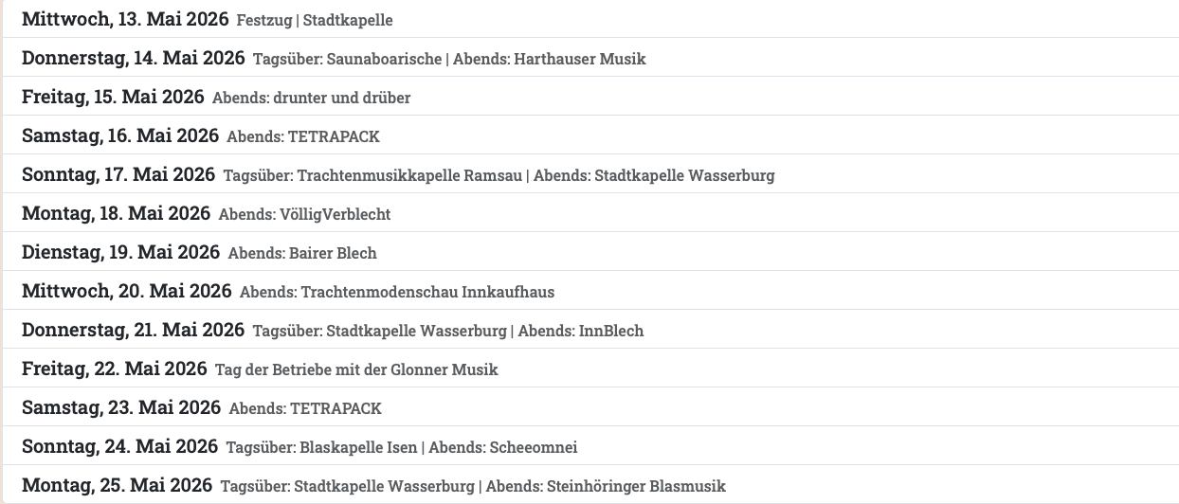
Task: Click the "Abends: drunter und drüber" text
Action: (311, 98)
